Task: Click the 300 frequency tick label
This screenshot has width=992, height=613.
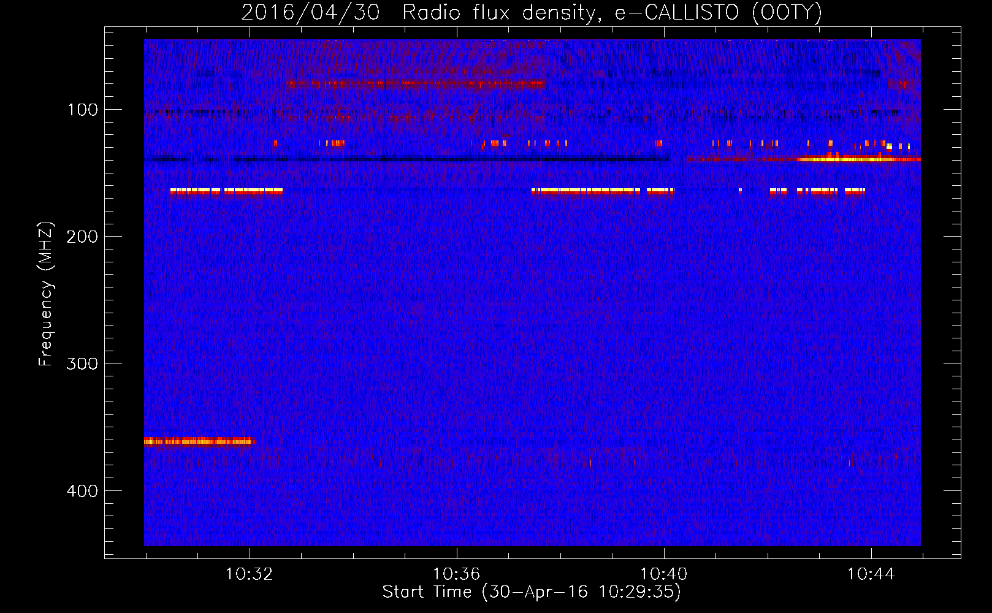Action: click(82, 364)
